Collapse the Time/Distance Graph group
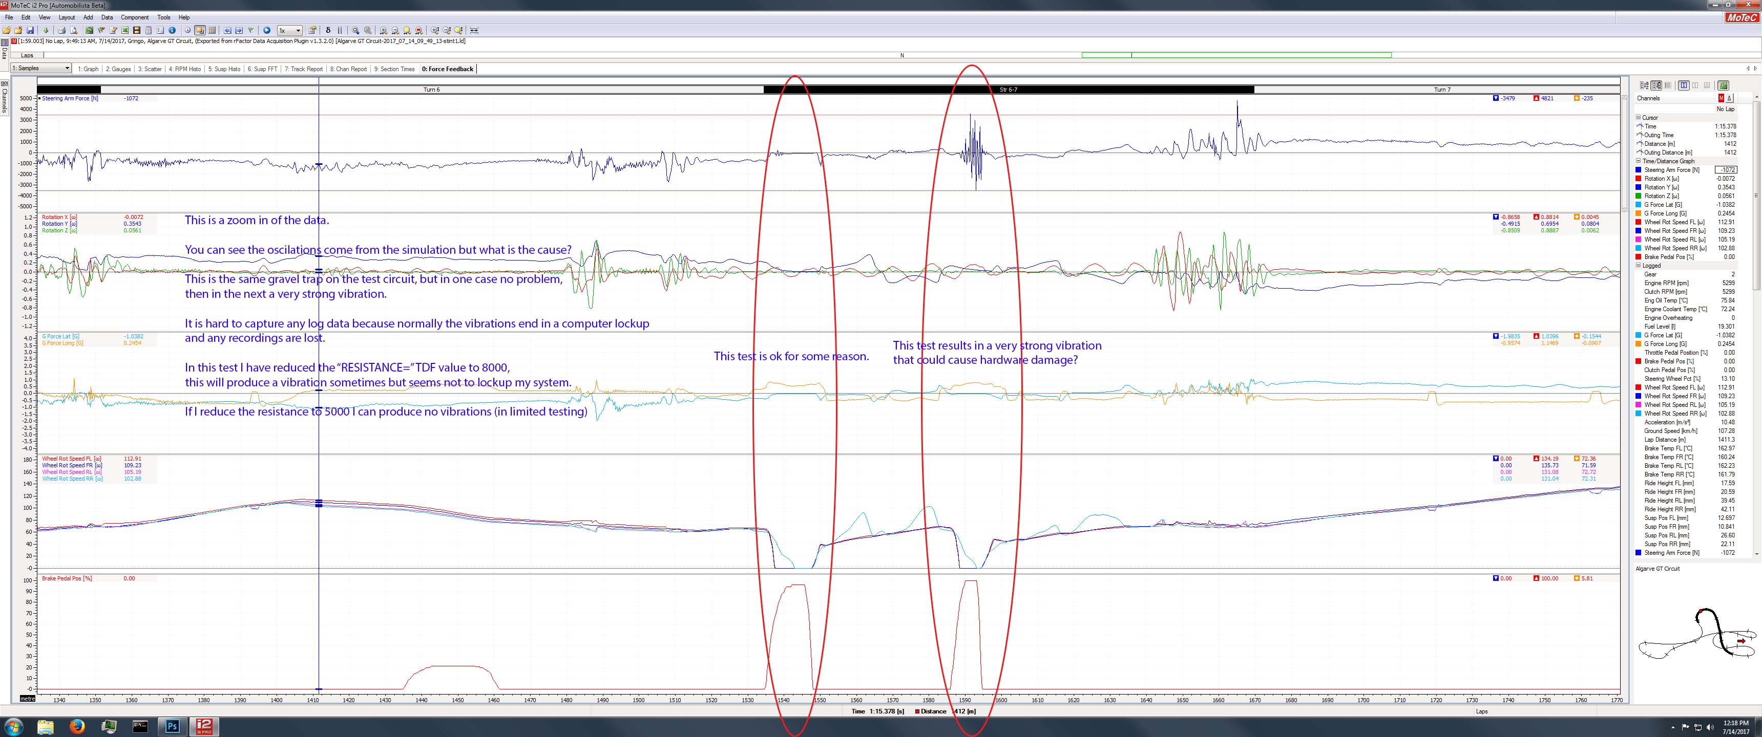 point(1638,161)
